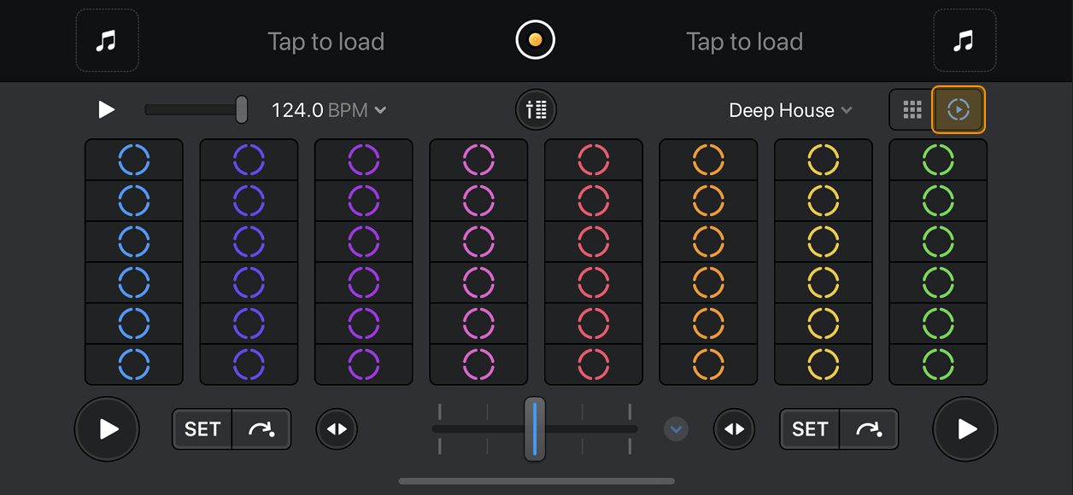
Task: Open the mixer tempo settings icon
Action: (x=536, y=109)
